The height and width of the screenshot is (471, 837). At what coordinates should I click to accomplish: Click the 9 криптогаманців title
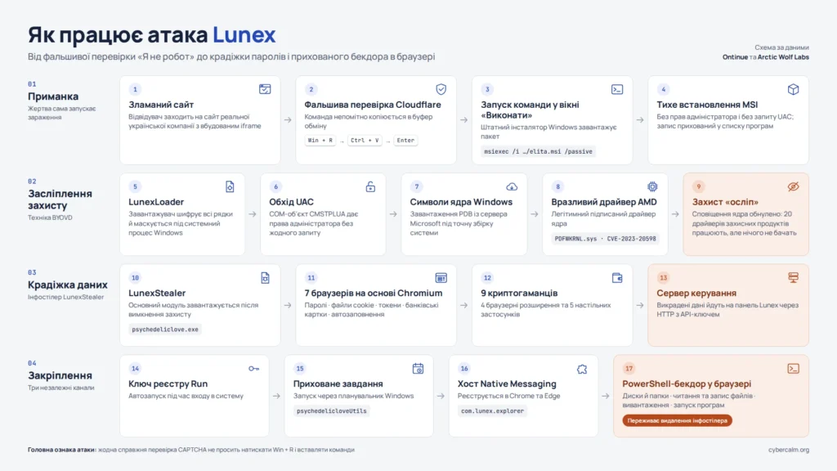[x=519, y=294]
